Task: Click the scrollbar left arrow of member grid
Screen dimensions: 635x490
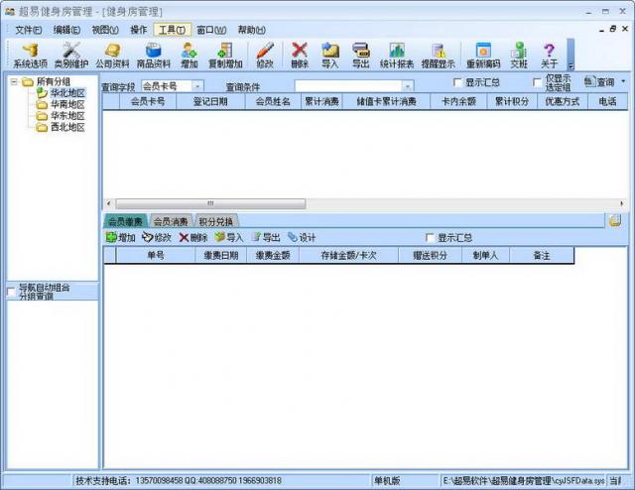Action: coord(108,203)
